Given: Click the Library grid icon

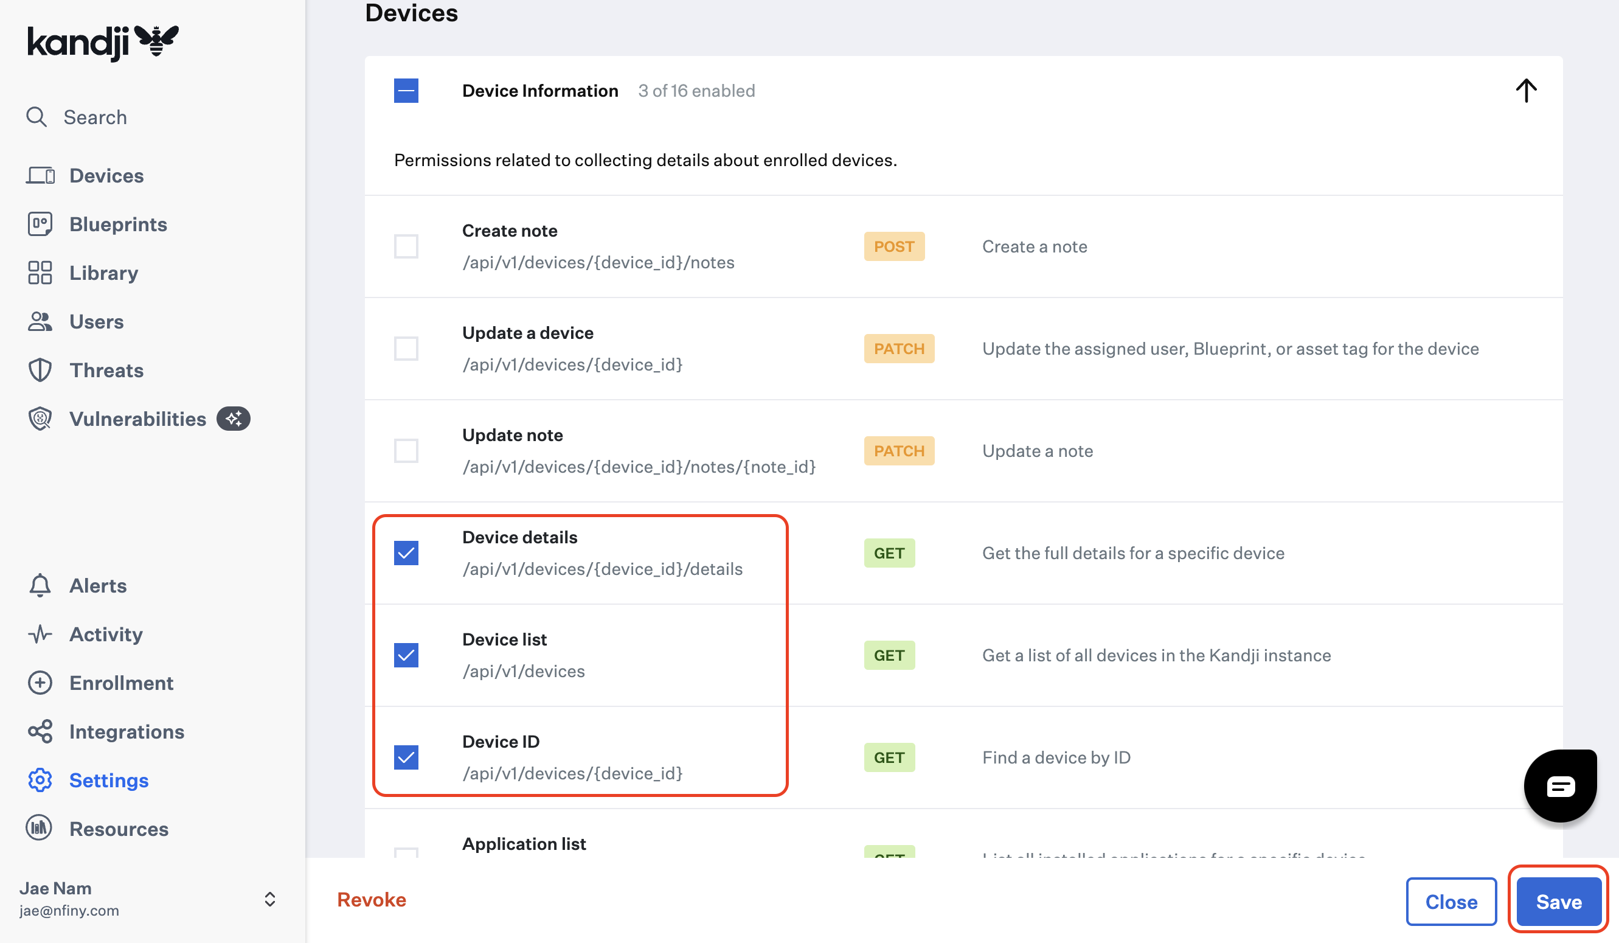Looking at the screenshot, I should pos(40,273).
